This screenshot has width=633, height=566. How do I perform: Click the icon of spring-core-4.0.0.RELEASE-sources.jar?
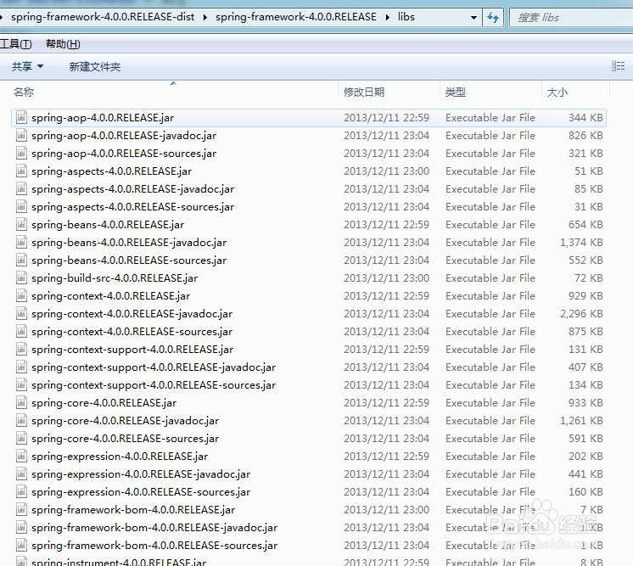pos(21,438)
